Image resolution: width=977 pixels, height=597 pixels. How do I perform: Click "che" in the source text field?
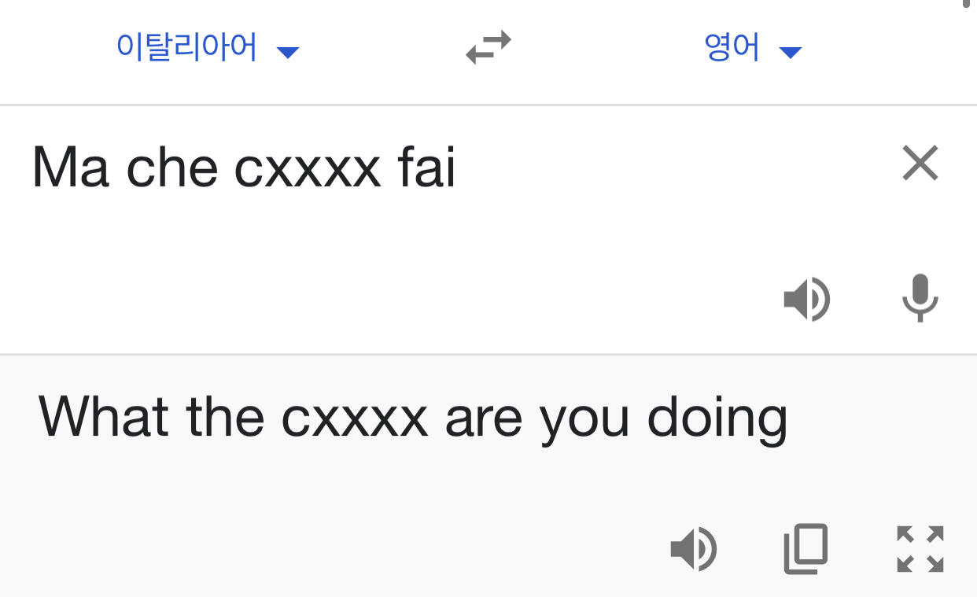tap(171, 168)
